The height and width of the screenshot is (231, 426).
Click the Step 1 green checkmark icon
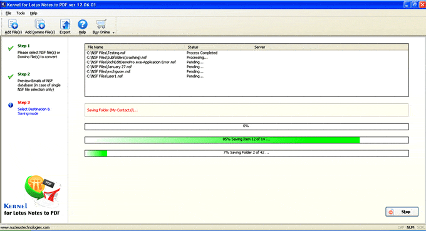[x=11, y=48]
